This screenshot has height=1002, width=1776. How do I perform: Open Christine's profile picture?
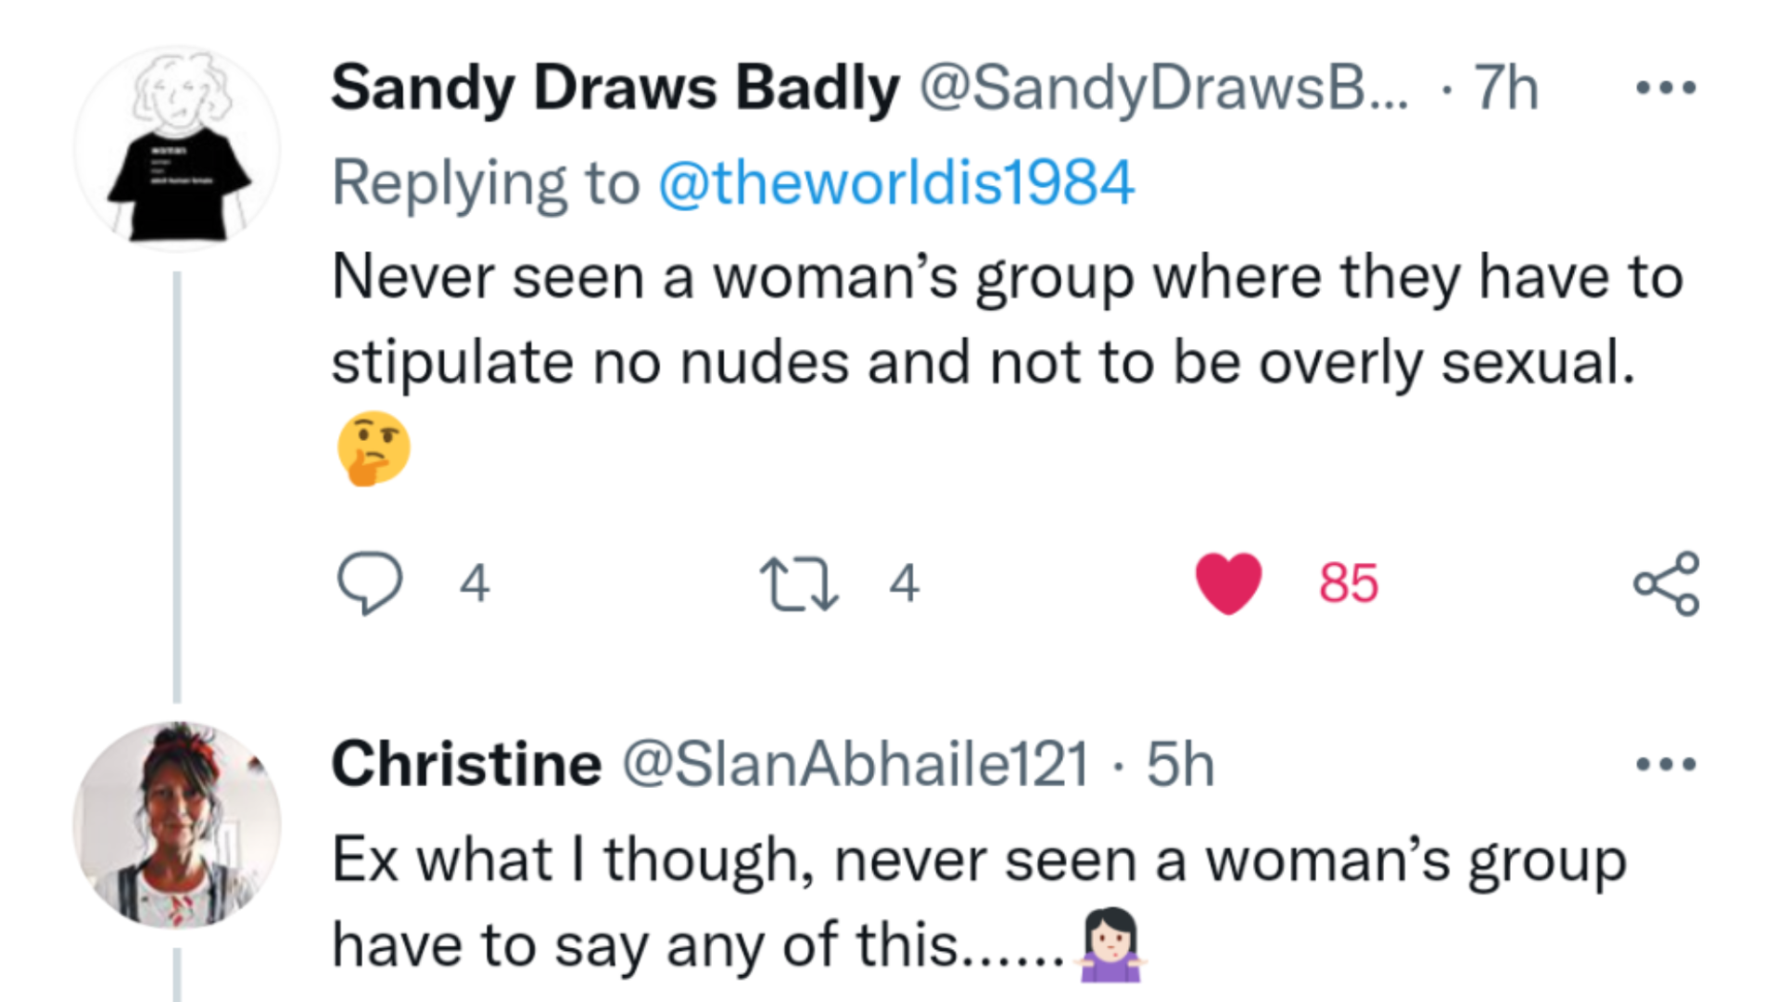pos(177,824)
